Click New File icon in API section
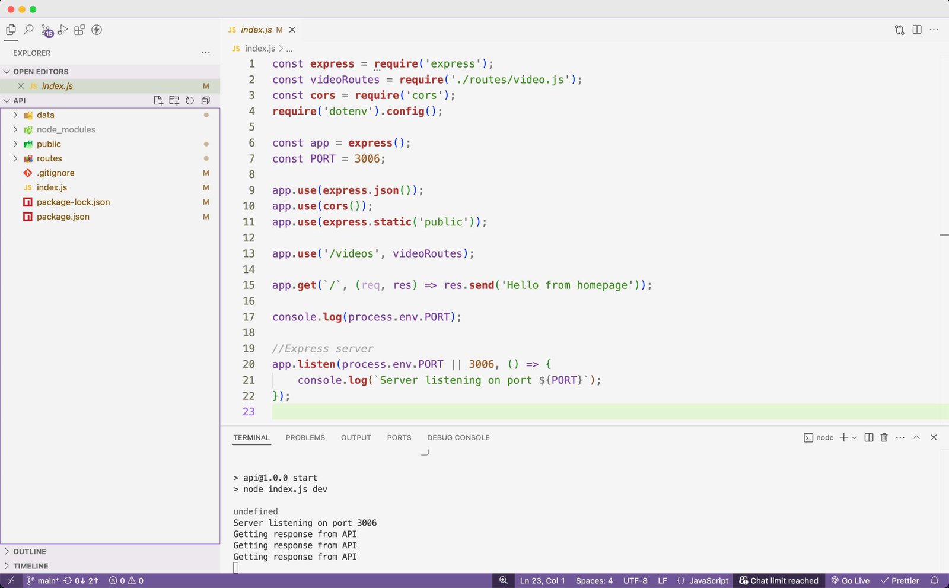The image size is (949, 588). (x=158, y=100)
